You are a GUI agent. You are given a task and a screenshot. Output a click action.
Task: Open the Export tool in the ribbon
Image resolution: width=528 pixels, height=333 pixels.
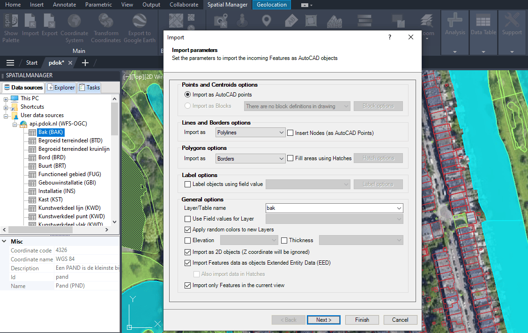(50, 21)
